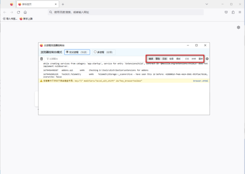Toggle the 调试 filter
This screenshot has width=245, height=174.
tap(178, 59)
